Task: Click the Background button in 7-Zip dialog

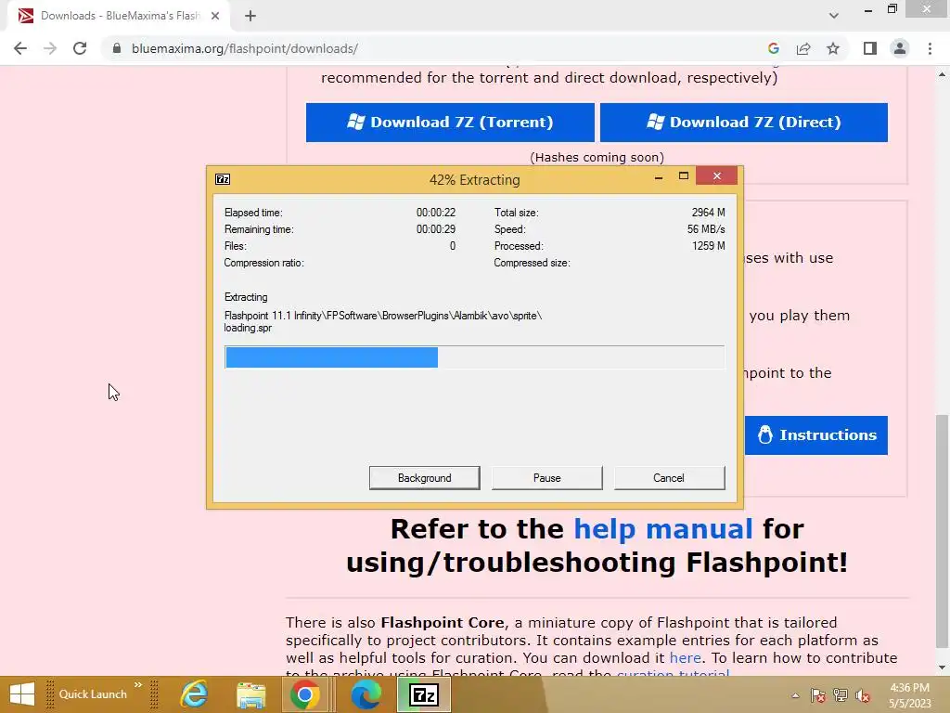Action: pos(424,478)
